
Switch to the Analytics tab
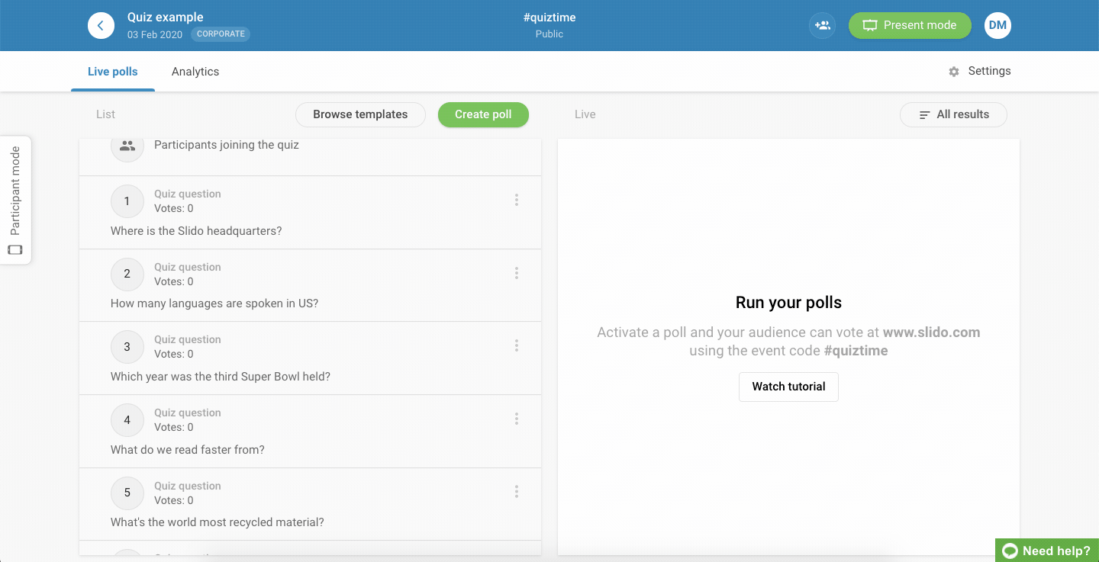click(x=195, y=72)
